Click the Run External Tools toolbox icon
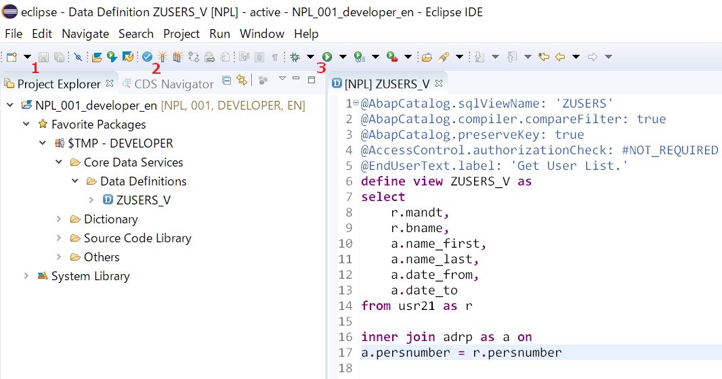 point(392,57)
